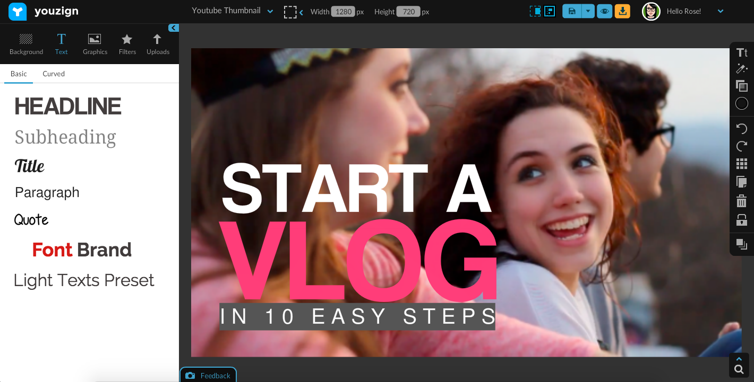Select the pink 'VLOG' canvas text
The height and width of the screenshot is (382, 754).
point(358,260)
